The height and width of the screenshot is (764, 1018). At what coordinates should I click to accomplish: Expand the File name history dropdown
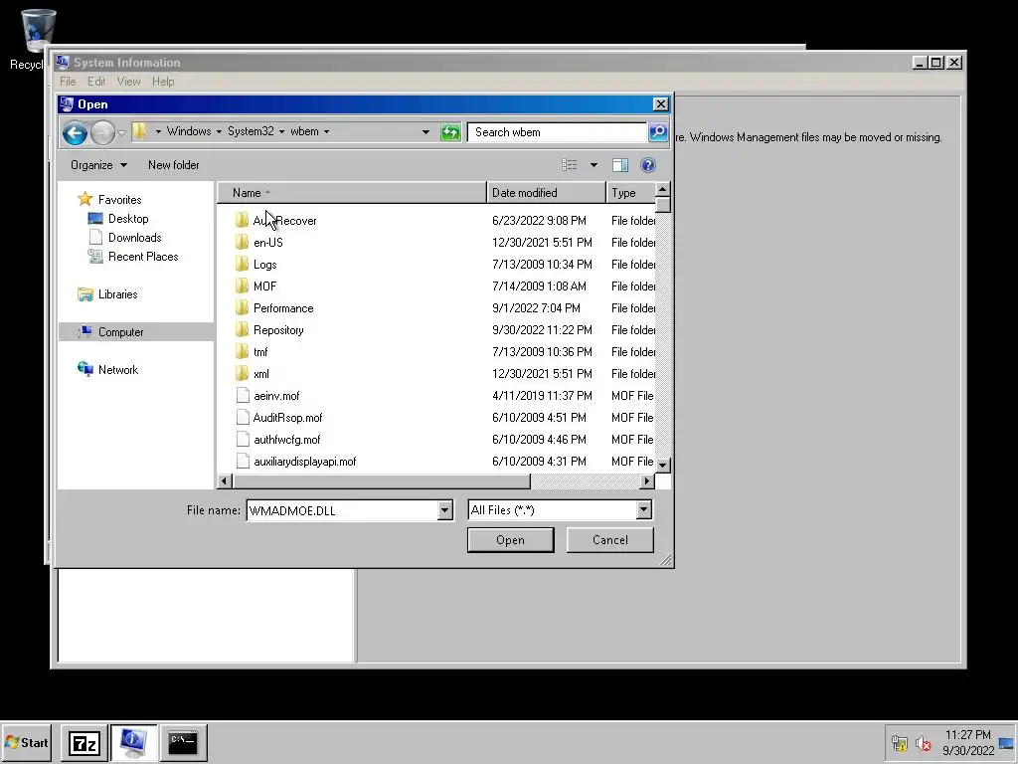444,510
